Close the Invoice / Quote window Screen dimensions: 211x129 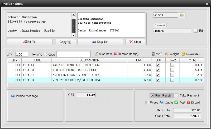207,4
